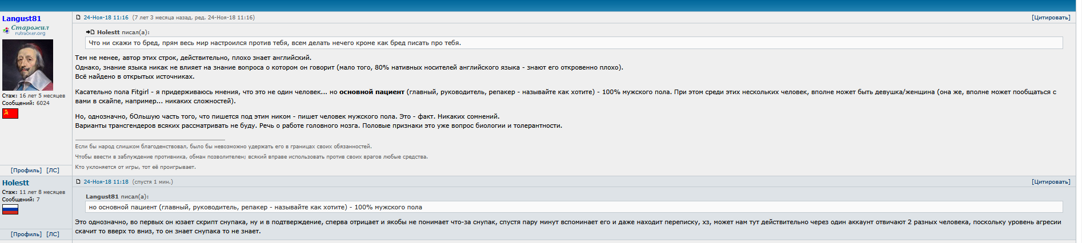1082x243 pixels.
Task: Open the 24-Ноя-18 11:16 post permalink
Action: [x=106, y=18]
